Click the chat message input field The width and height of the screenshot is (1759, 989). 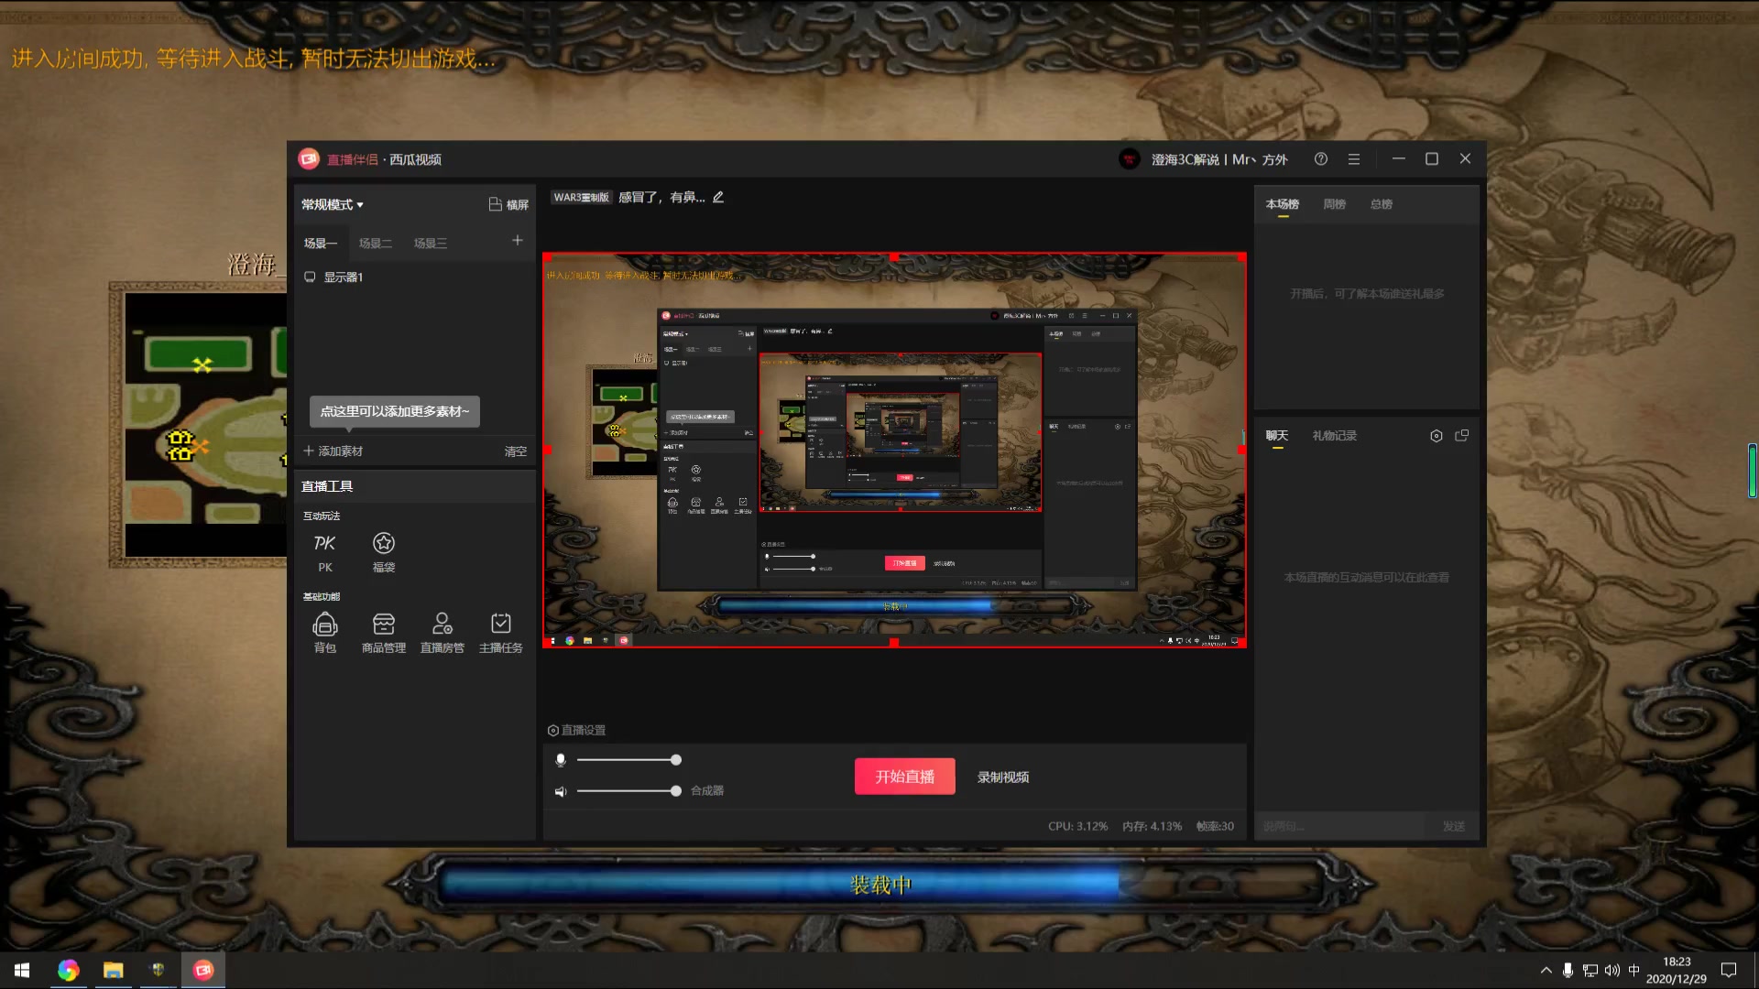pos(1341,826)
